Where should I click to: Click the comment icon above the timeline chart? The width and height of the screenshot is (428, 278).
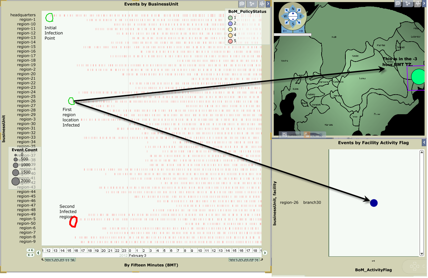pos(242,4)
